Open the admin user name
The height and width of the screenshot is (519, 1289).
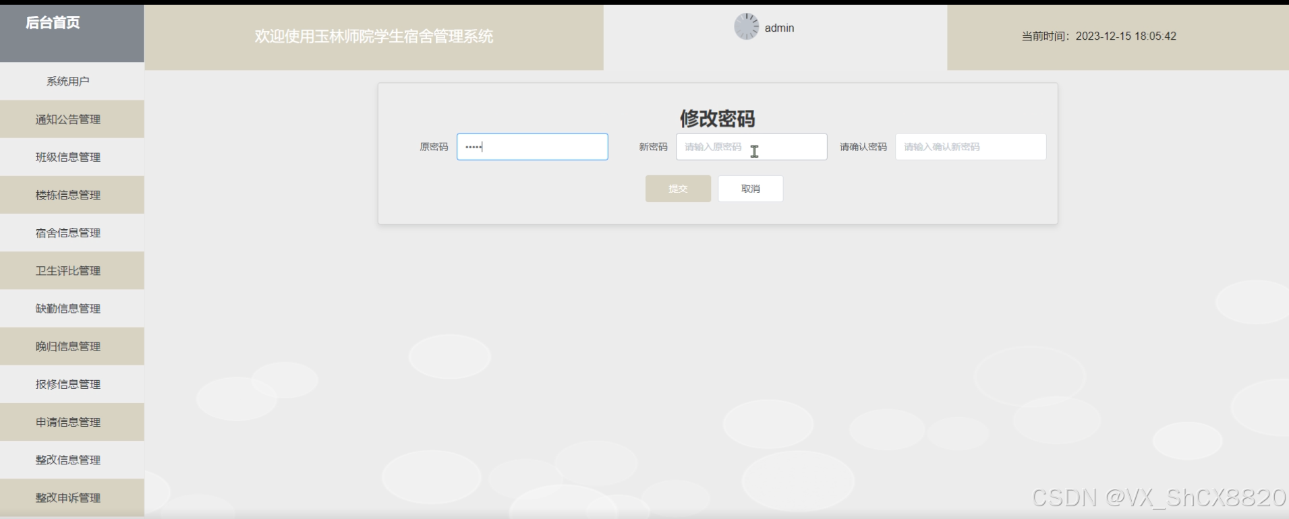(779, 28)
